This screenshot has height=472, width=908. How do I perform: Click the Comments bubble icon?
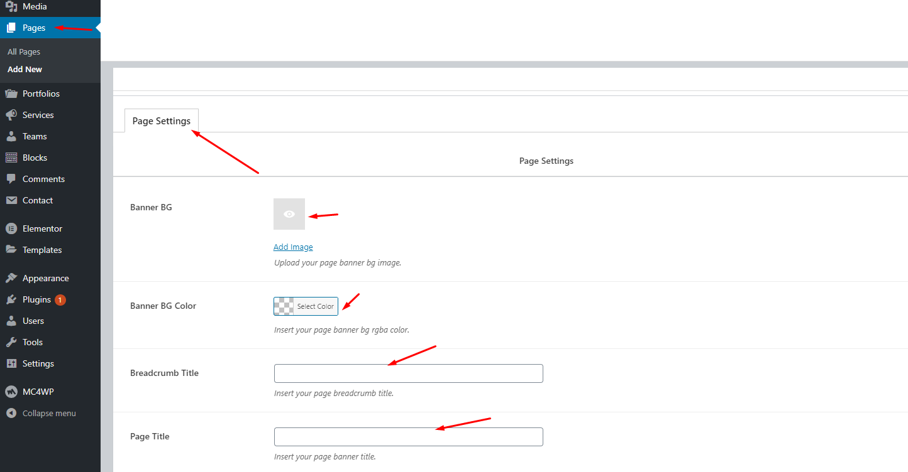11,179
